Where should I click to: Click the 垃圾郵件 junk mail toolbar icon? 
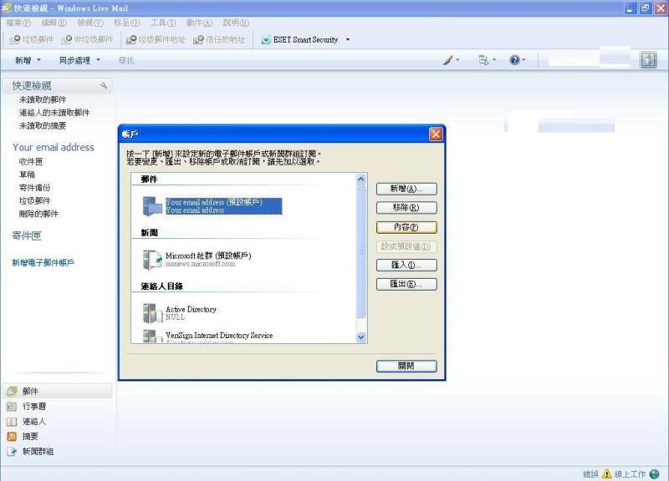[x=15, y=39]
